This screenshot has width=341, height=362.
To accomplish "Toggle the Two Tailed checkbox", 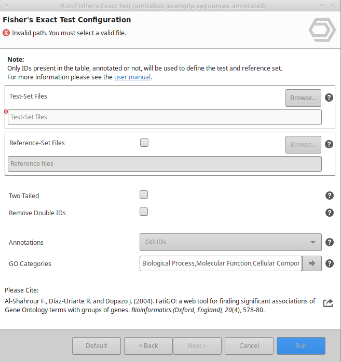I will [144, 195].
